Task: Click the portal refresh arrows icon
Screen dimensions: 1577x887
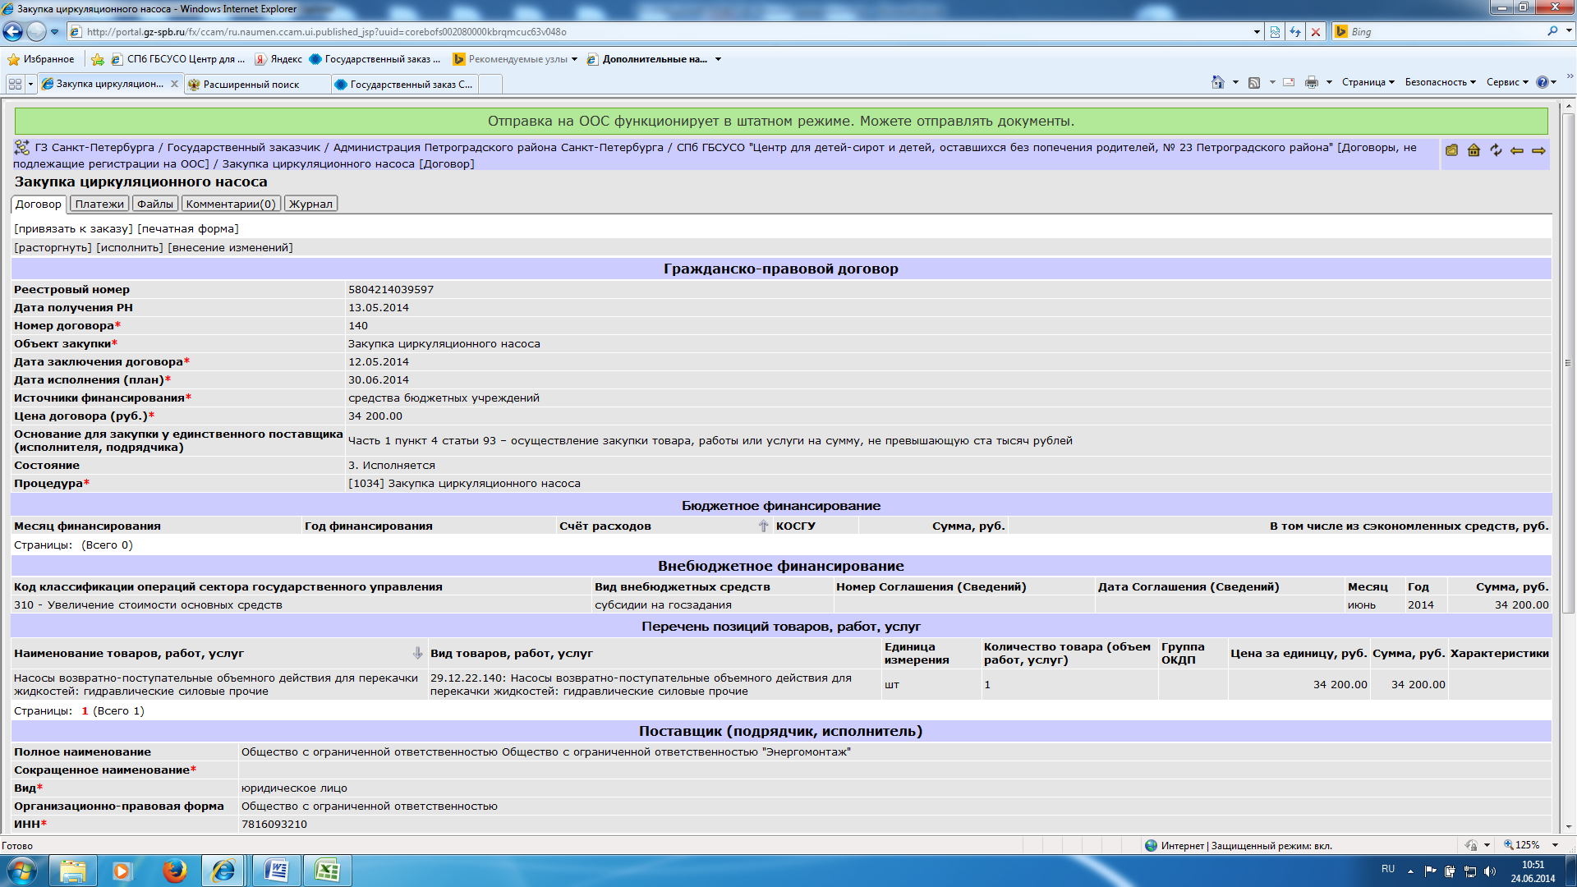Action: pos(1496,150)
